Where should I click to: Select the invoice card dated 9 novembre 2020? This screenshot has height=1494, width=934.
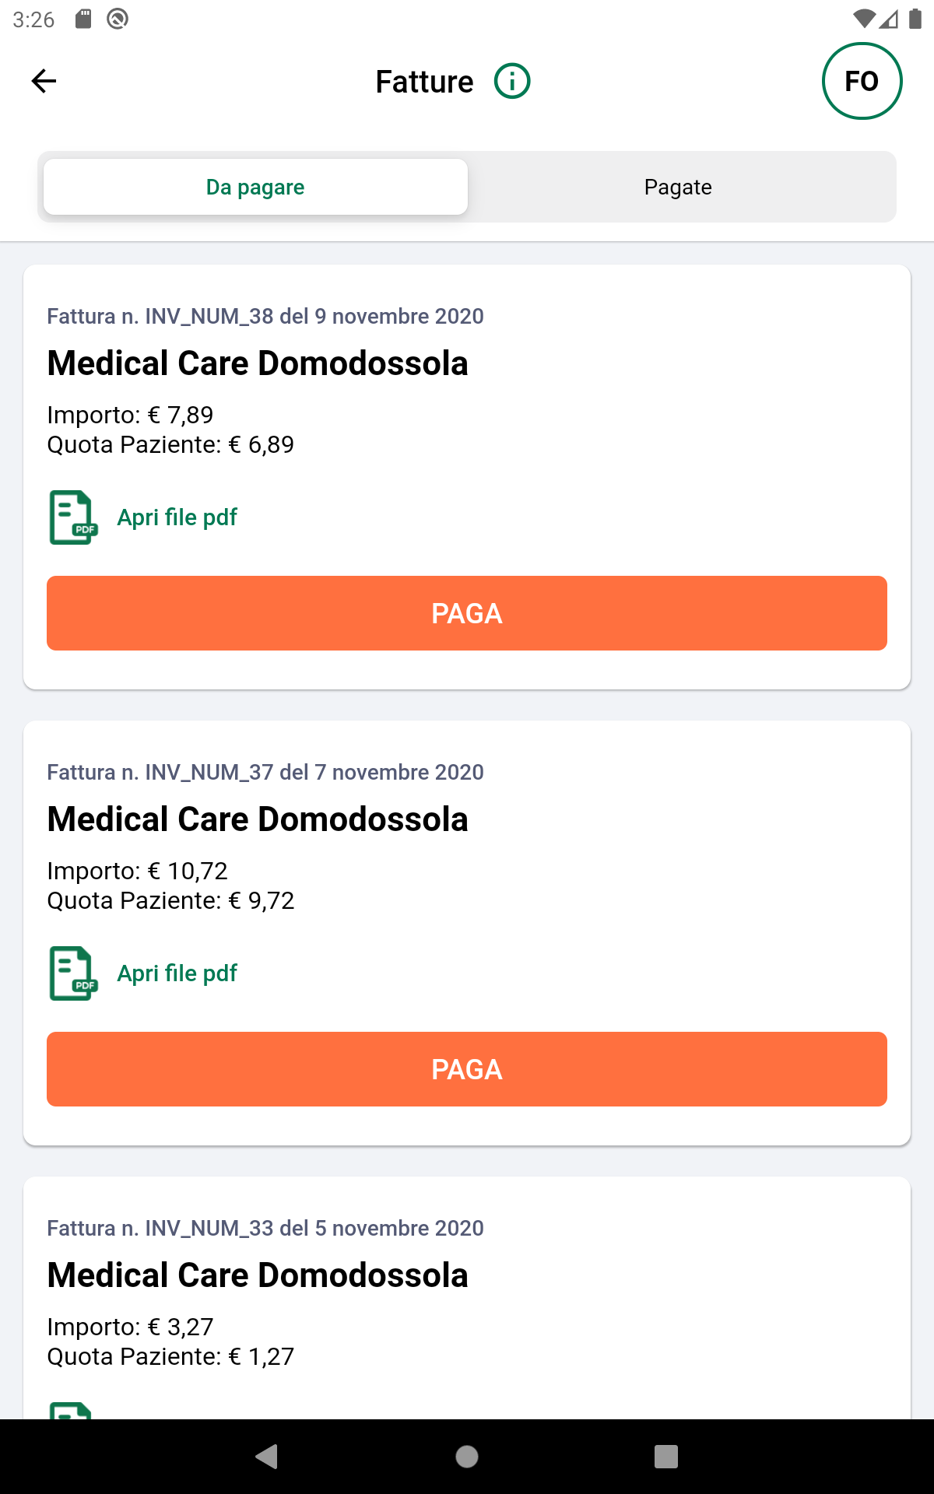point(467,389)
